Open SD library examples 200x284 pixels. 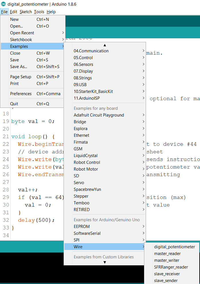pos(105,176)
